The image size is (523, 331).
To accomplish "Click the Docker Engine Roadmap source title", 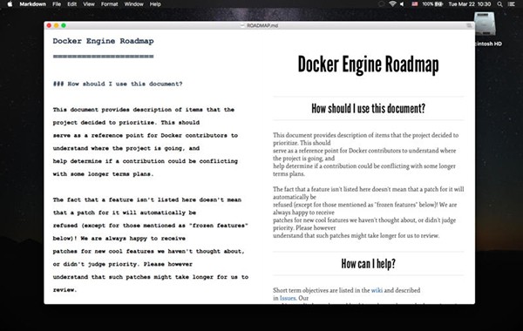I will coord(103,41).
